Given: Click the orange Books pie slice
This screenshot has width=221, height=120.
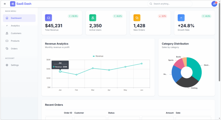Looking at the screenshot, I should pyautogui.click(x=185, y=62).
